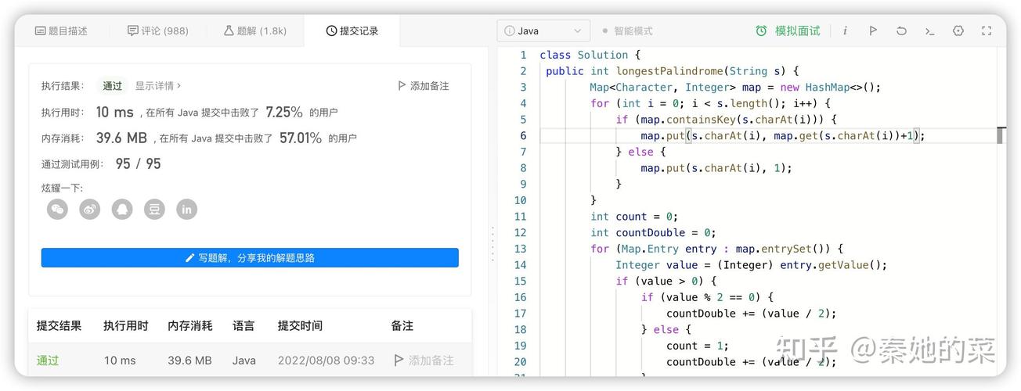Click the 内存消耗 column header

click(x=190, y=326)
